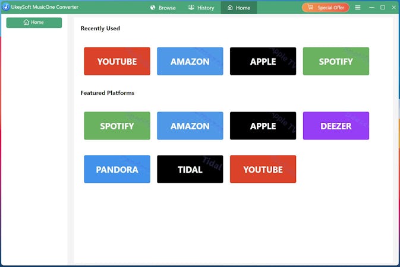400x267 pixels.
Task: Choose Amazon under Featured Platforms
Action: (x=190, y=126)
